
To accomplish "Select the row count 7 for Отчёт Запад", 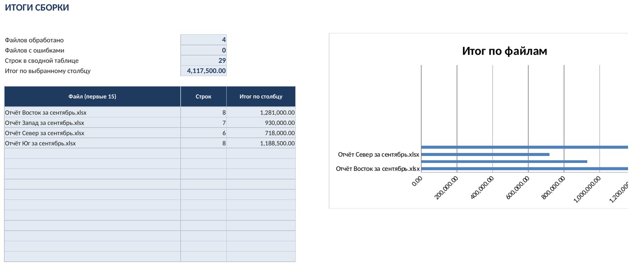I will point(204,123).
